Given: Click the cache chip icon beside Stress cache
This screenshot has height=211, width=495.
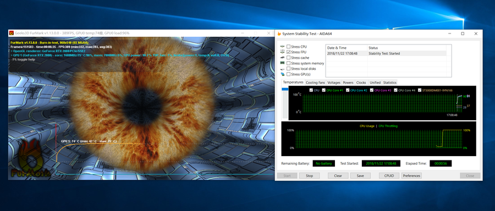Looking at the screenshot, I should tap(282, 58).
